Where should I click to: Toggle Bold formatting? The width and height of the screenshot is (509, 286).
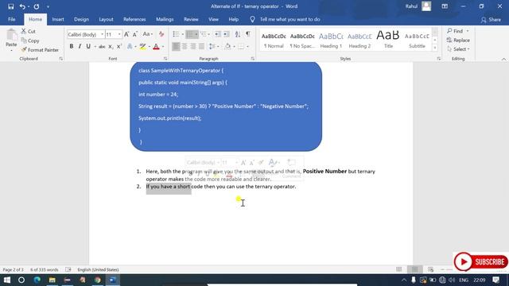click(72, 47)
